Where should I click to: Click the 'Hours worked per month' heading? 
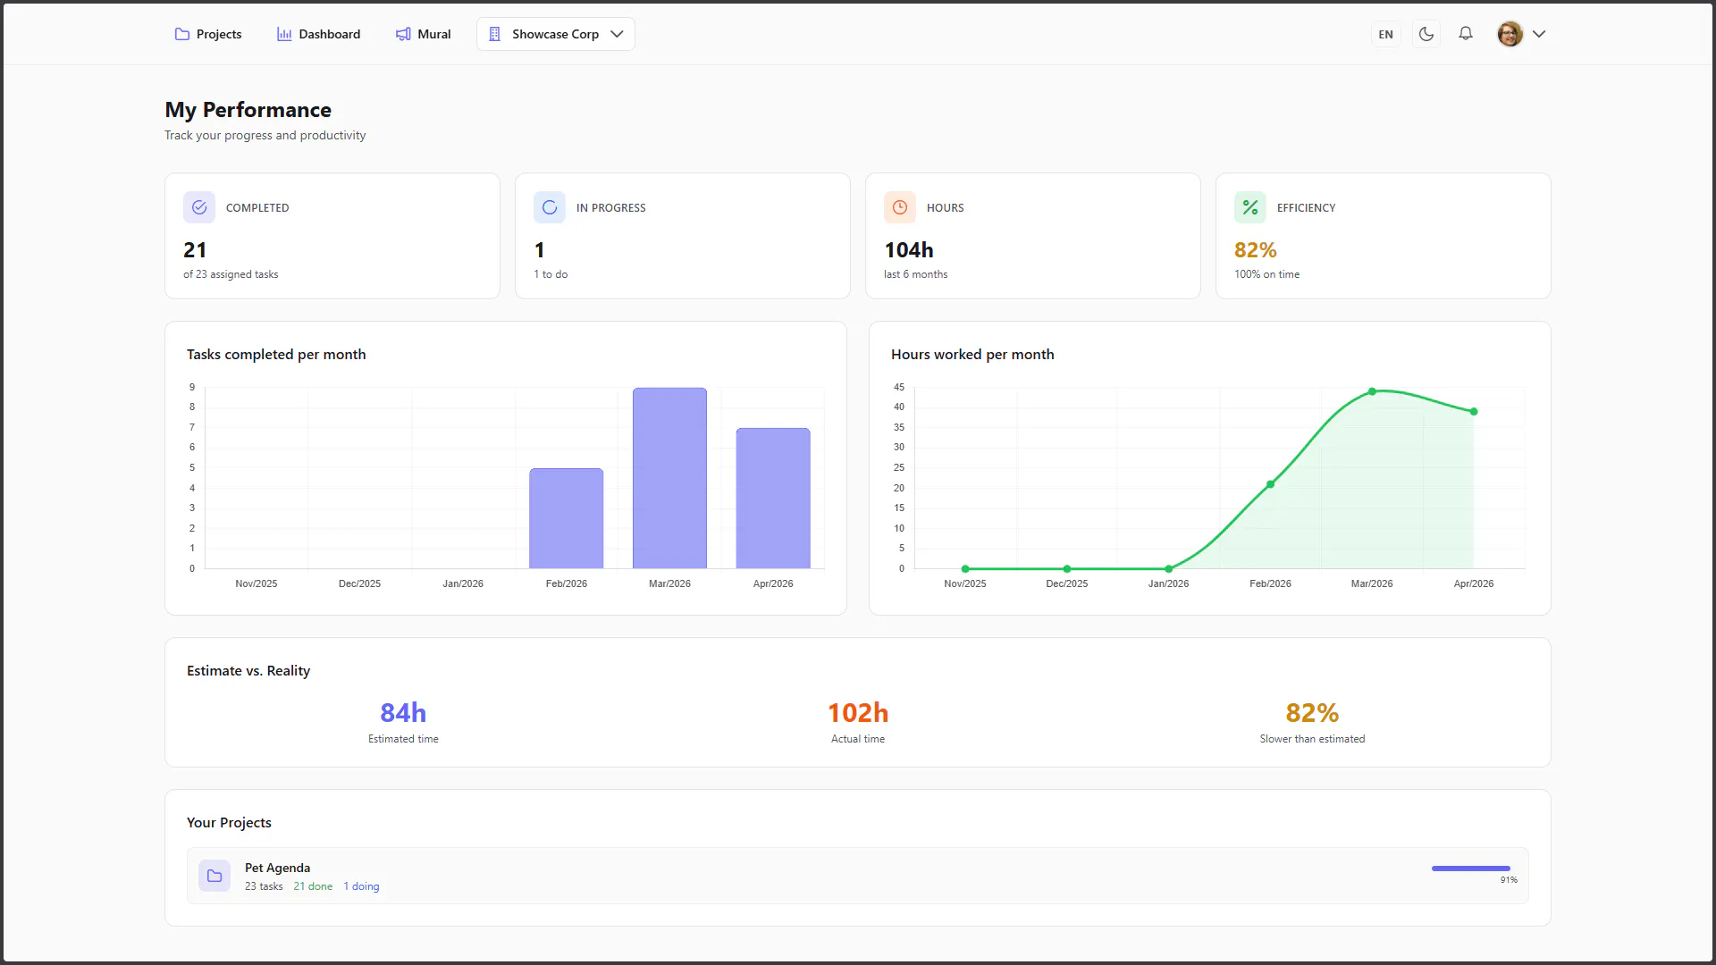[972, 355]
